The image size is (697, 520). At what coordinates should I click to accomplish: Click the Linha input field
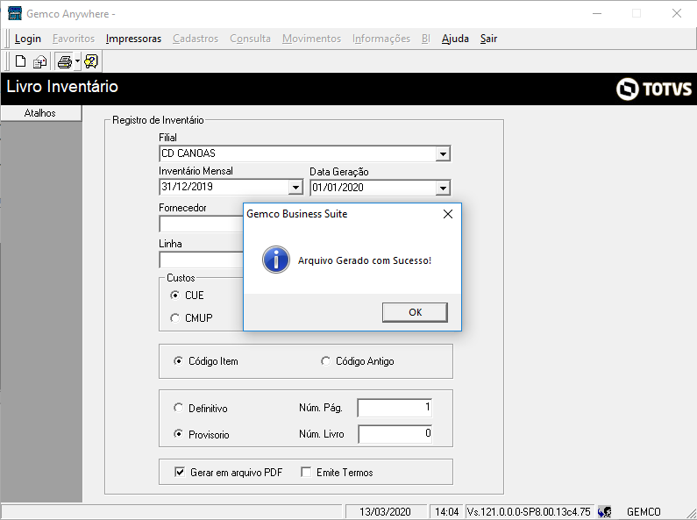pyautogui.click(x=202, y=260)
